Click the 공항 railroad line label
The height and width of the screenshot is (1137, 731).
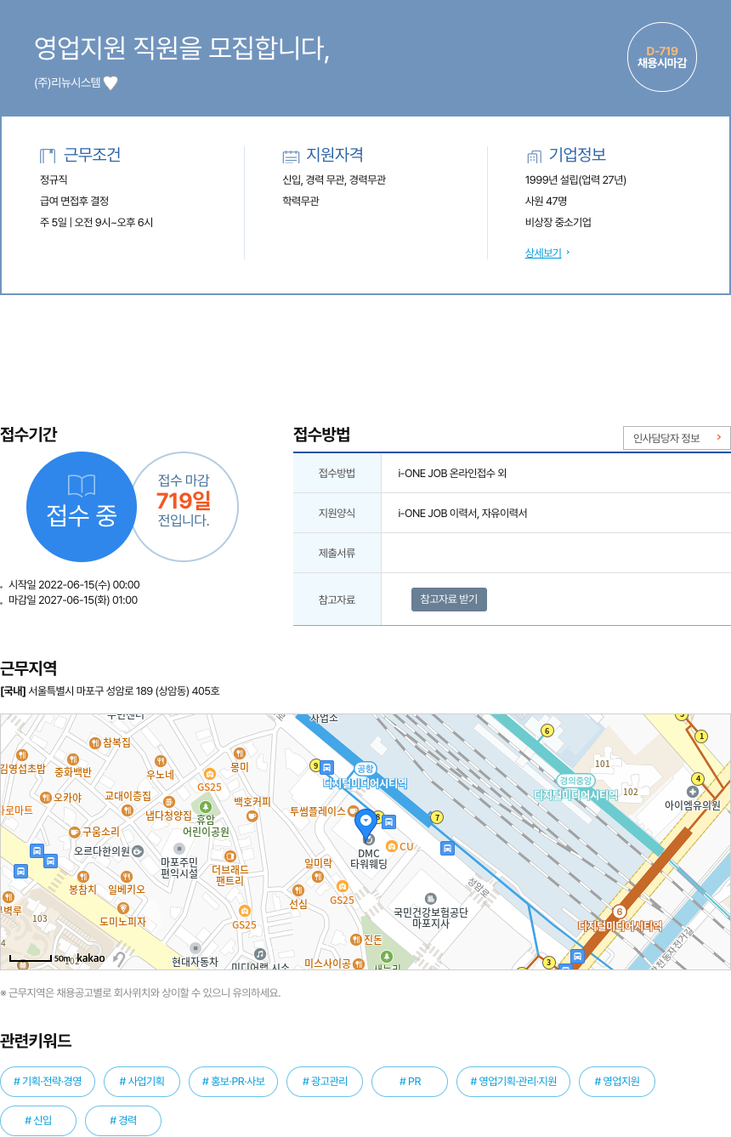tap(365, 768)
